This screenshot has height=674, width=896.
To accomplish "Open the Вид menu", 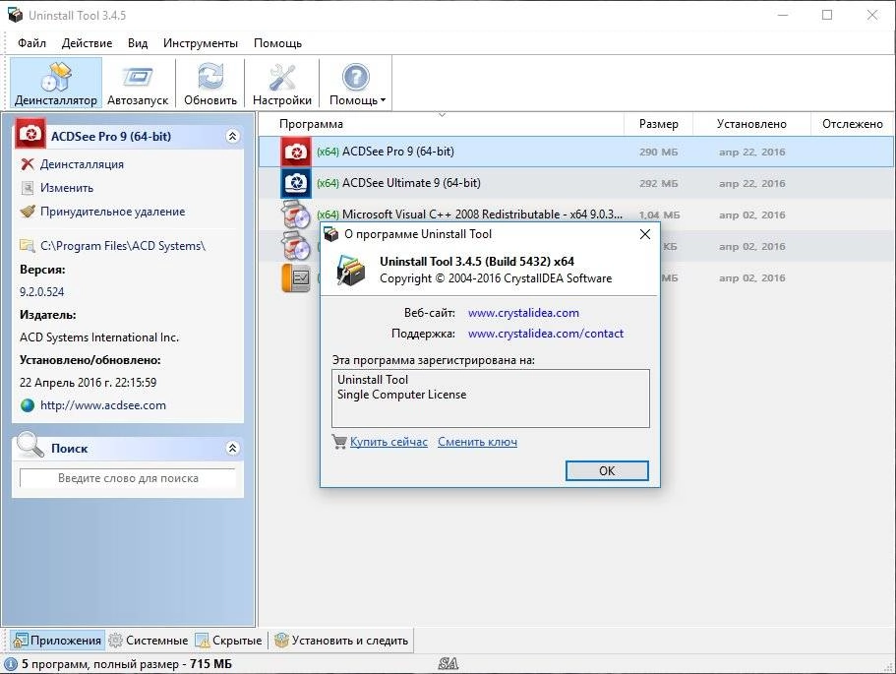I will pos(138,43).
